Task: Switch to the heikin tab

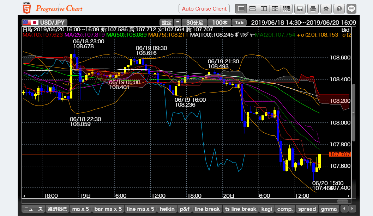Action: [167, 209]
